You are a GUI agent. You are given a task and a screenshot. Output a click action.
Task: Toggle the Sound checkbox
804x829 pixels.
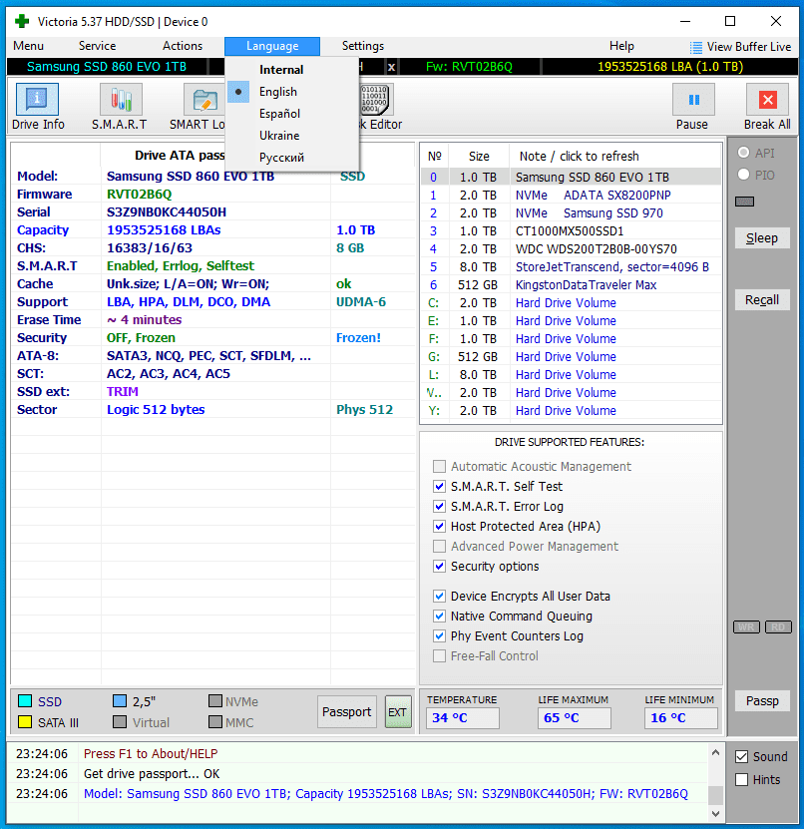(741, 756)
